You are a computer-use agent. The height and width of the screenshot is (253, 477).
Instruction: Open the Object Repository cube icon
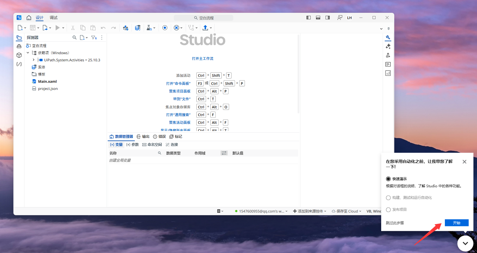coord(19,55)
